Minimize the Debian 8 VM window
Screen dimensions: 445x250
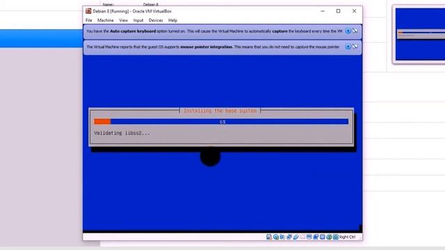pyautogui.click(x=323, y=11)
